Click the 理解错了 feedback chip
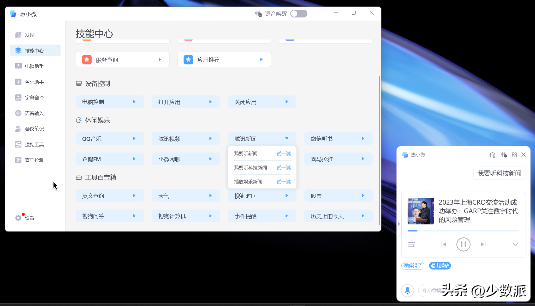The height and width of the screenshot is (306, 535). [413, 266]
